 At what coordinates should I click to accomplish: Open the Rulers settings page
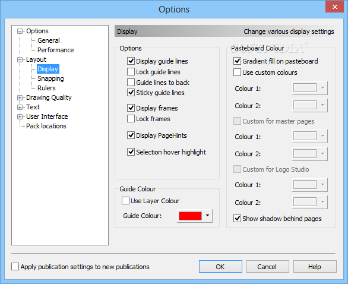pyautogui.click(x=46, y=88)
